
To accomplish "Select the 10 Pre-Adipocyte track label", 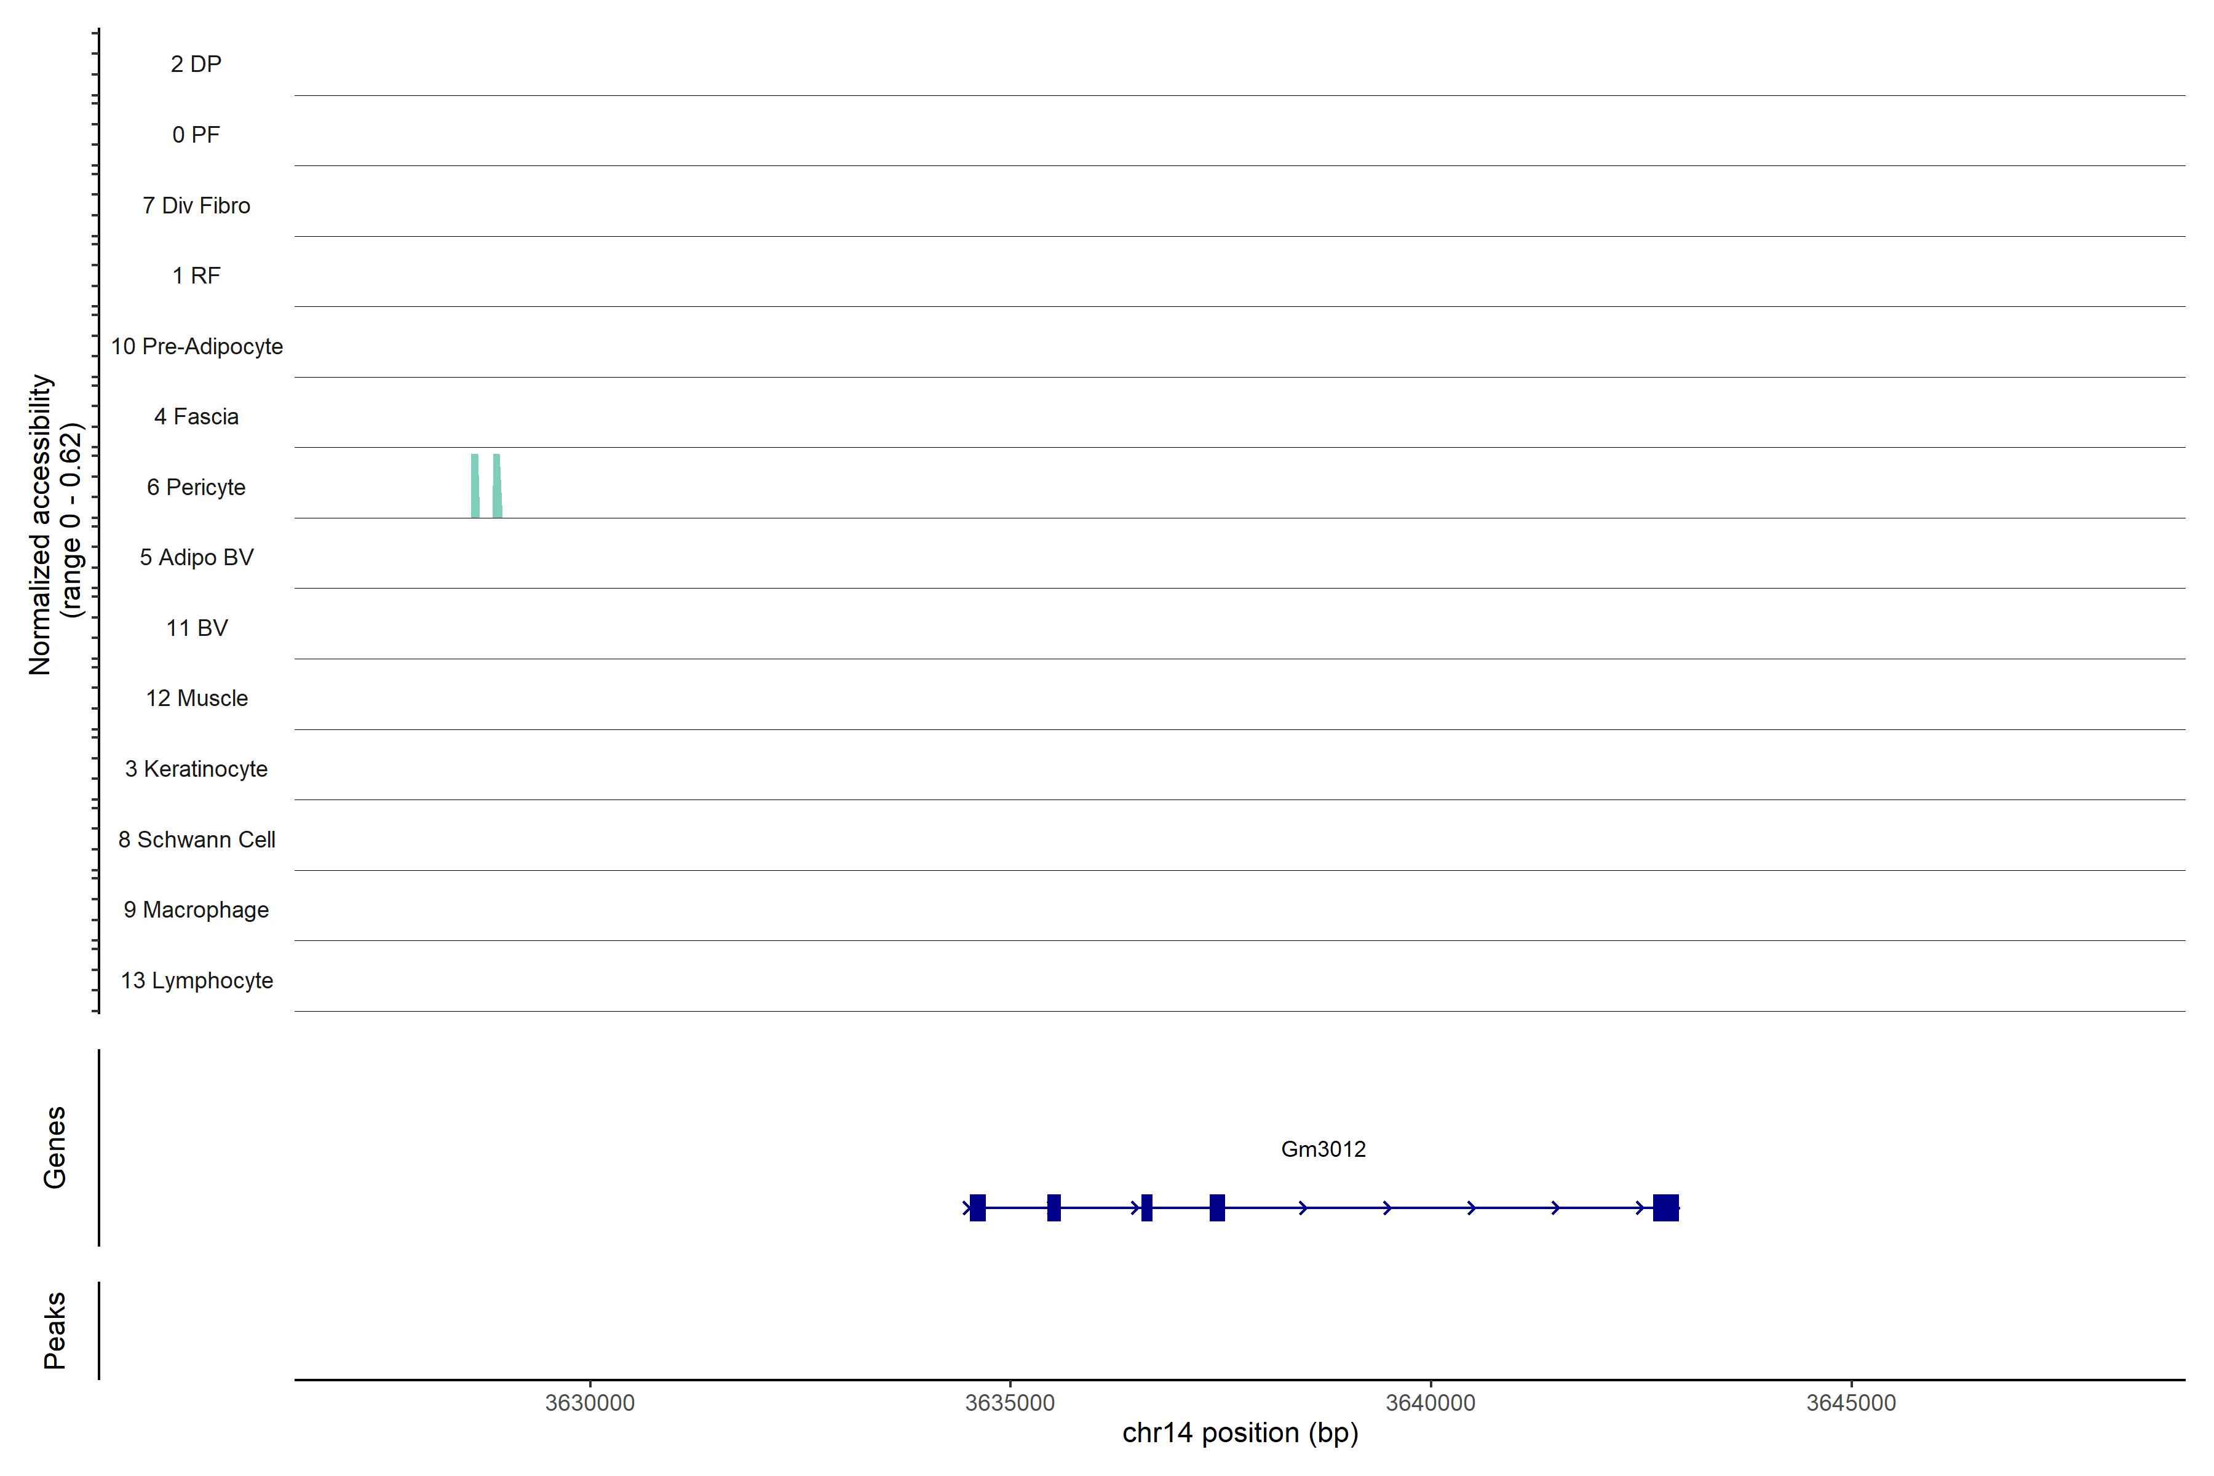I will pos(197,346).
